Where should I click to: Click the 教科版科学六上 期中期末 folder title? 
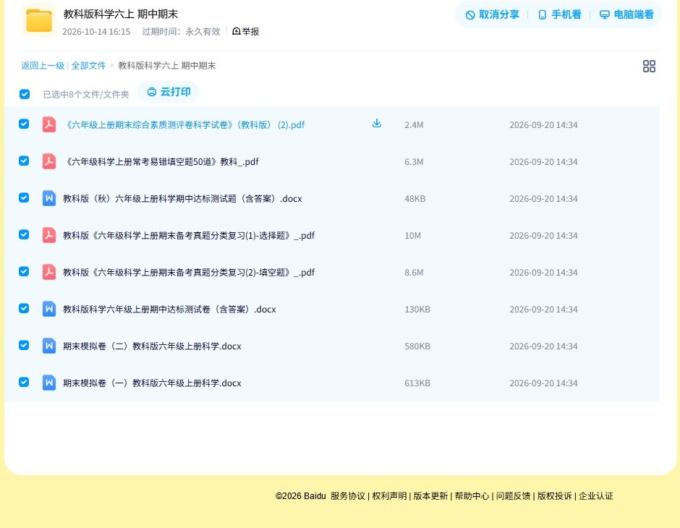coord(121,14)
